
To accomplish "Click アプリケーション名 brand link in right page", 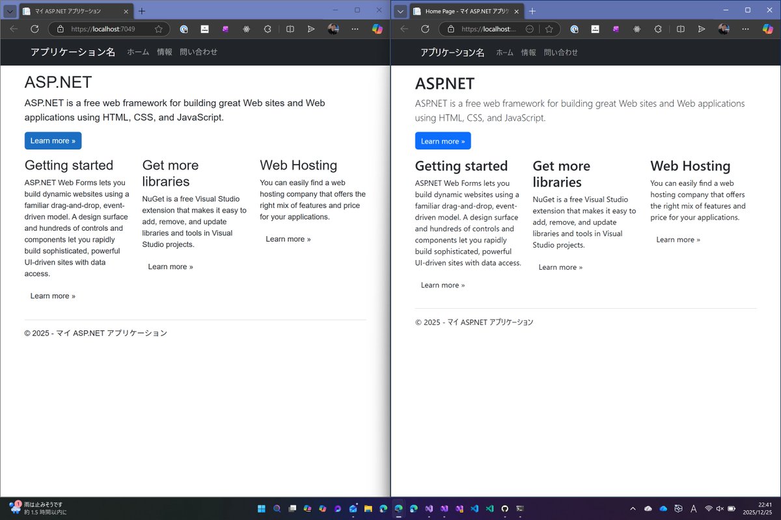I will pyautogui.click(x=452, y=53).
